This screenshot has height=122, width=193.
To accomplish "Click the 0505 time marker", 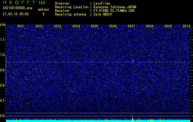I will tap(95, 26).
